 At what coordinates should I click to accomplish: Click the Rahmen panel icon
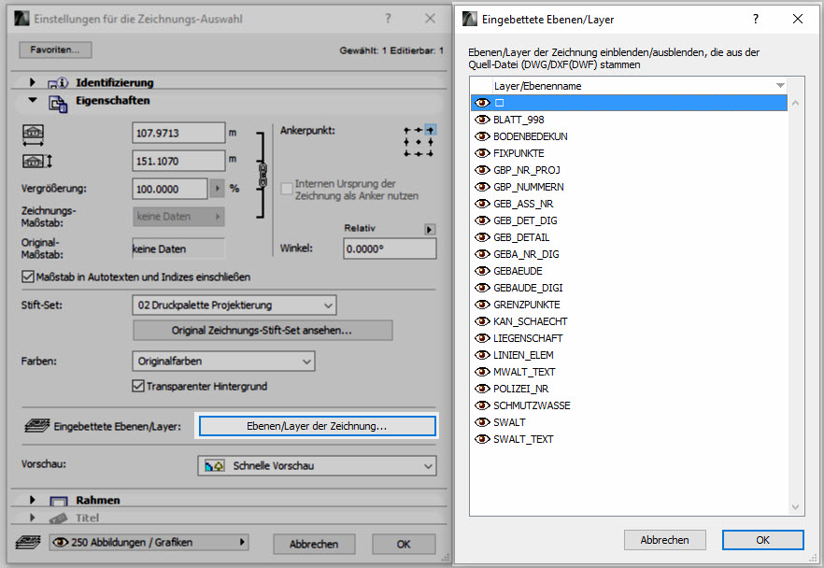click(58, 501)
